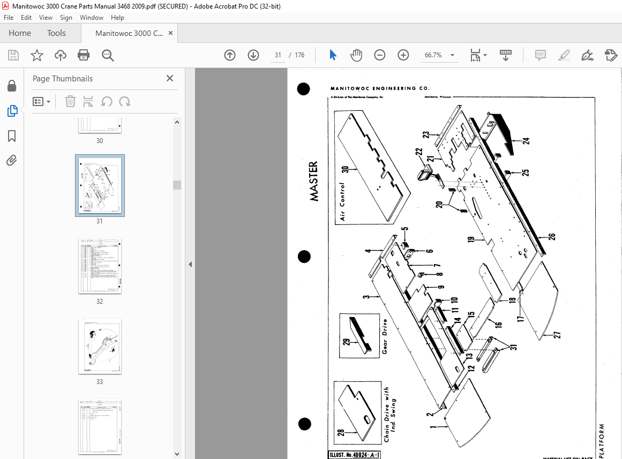This screenshot has height=459, width=622.
Task: Switch to the Tools tab
Action: (x=56, y=33)
